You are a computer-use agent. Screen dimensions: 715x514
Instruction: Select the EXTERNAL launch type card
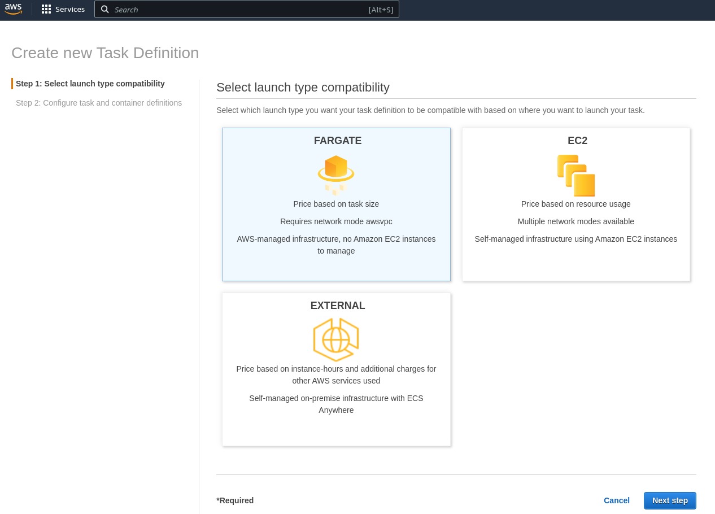coord(336,369)
